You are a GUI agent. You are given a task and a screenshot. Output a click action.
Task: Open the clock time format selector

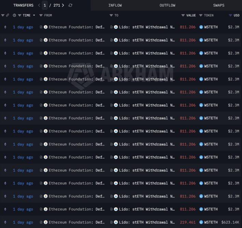coord(14,15)
